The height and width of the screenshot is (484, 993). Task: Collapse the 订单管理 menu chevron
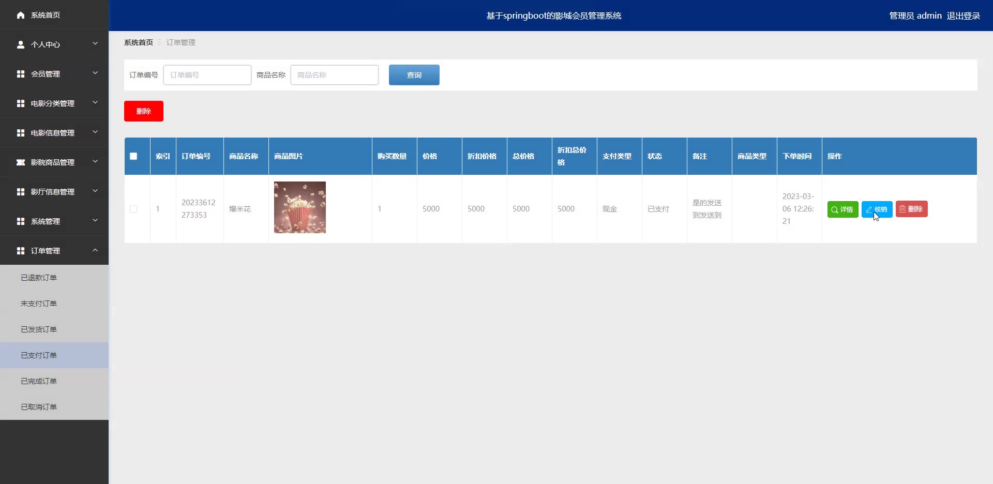95,250
